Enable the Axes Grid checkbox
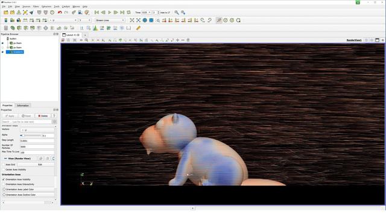Viewport: 386px width, 217px height. pyautogui.click(x=4, y=165)
